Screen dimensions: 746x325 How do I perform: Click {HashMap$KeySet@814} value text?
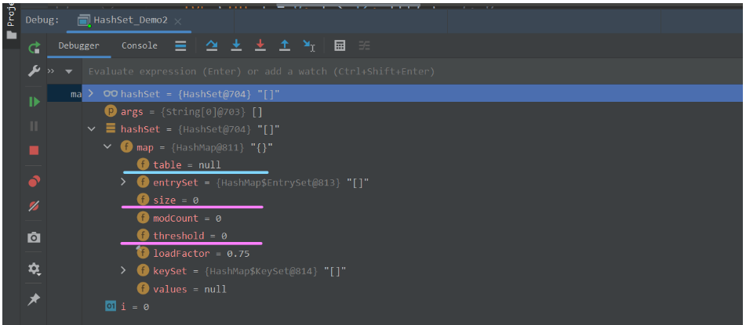click(x=261, y=271)
